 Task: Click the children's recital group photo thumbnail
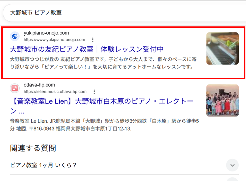coord(222,100)
